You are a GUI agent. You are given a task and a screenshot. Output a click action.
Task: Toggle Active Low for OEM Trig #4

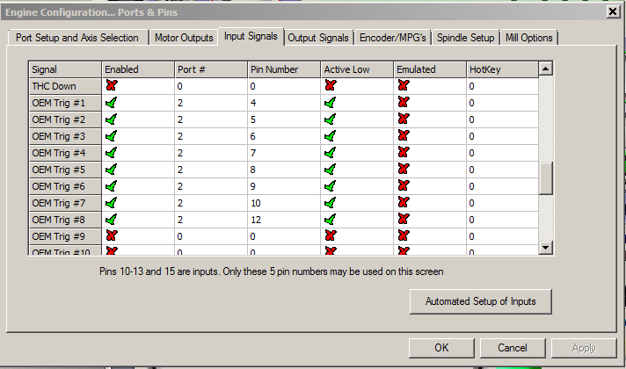(x=331, y=153)
